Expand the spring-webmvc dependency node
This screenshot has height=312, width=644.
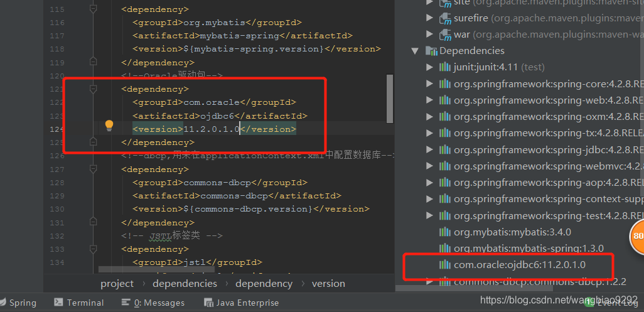pyautogui.click(x=429, y=166)
